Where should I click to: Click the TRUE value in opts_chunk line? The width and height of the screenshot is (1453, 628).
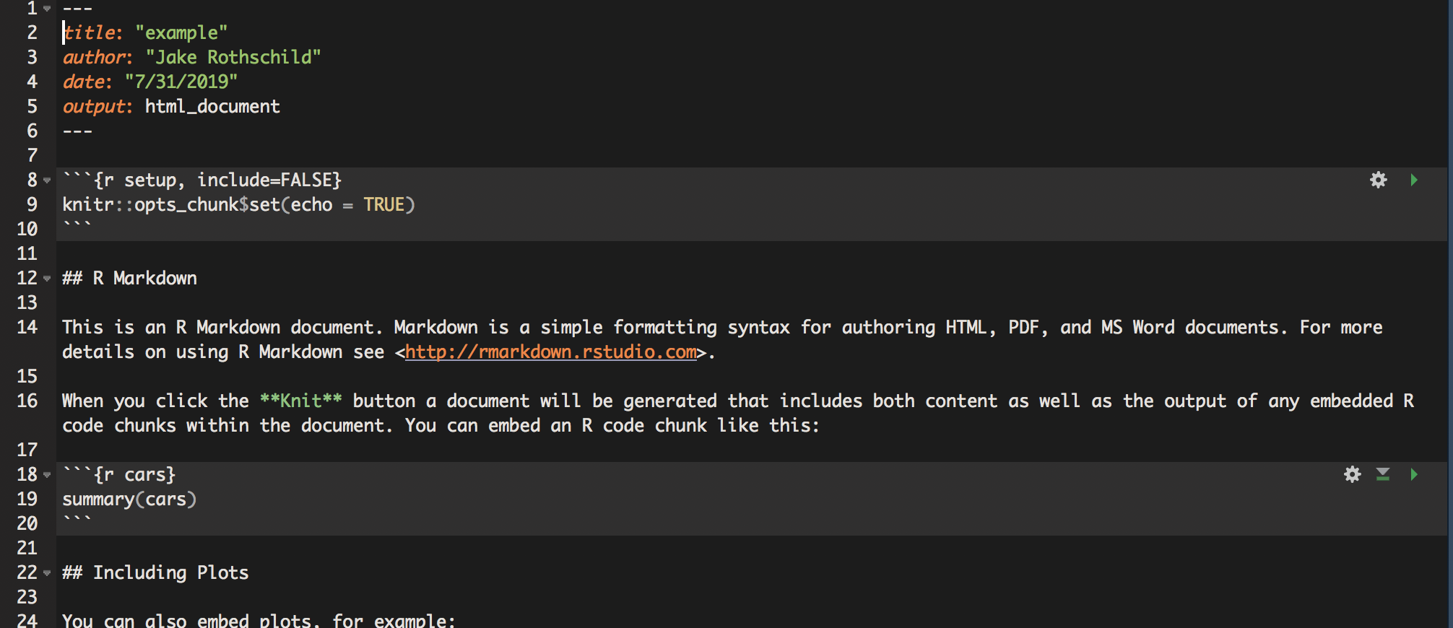click(x=384, y=204)
